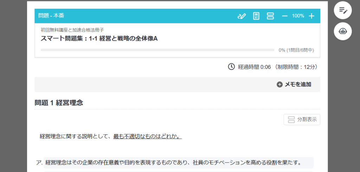Open the calculator from the header bar
The height and width of the screenshot is (172, 360).
point(256,16)
